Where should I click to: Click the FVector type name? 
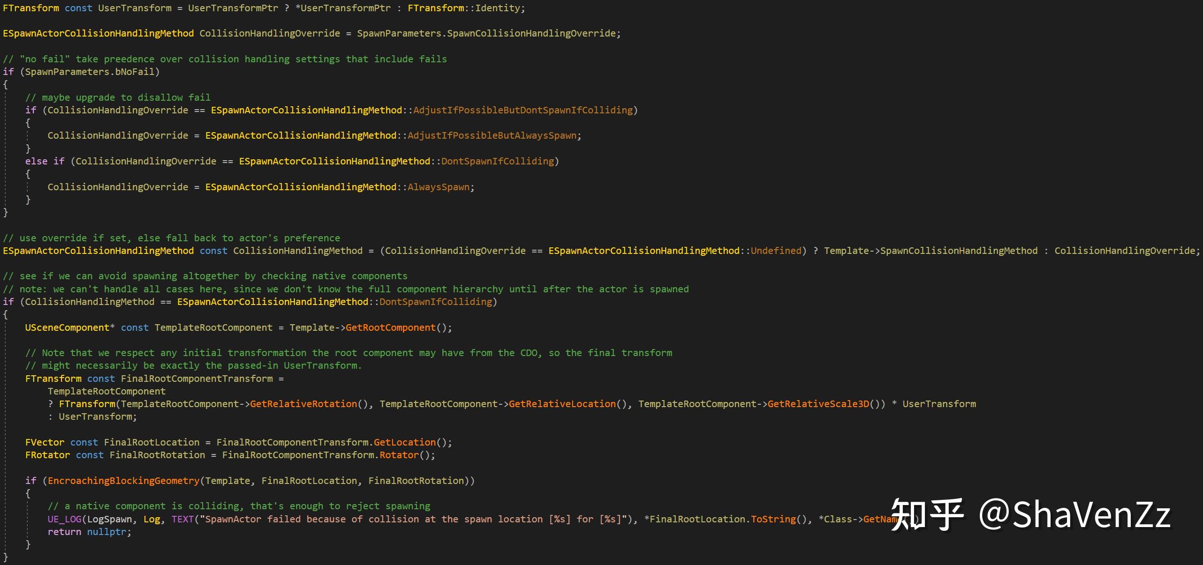pyautogui.click(x=45, y=442)
